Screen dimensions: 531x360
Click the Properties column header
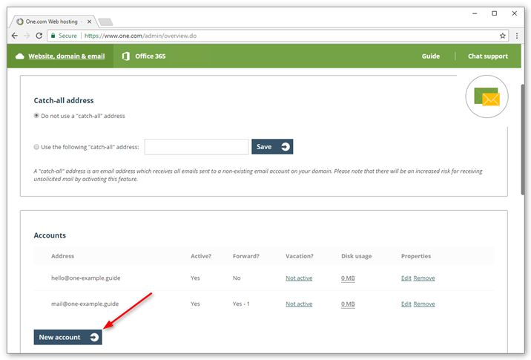coord(416,256)
